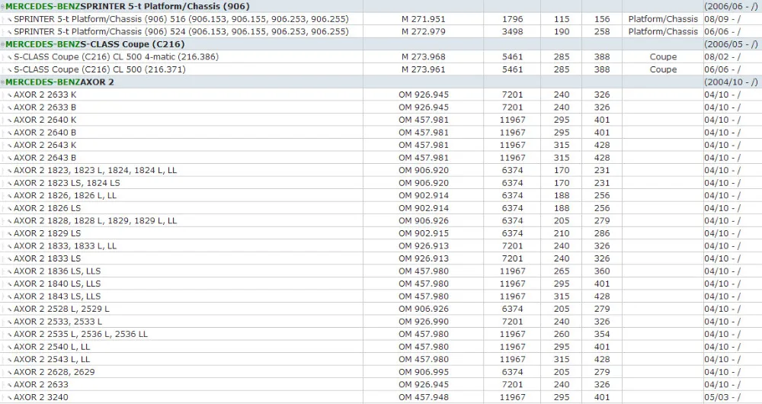762x404 pixels.
Task: Click the 05/03 - / date in AXOR 2 3240 row
Action: click(722, 397)
